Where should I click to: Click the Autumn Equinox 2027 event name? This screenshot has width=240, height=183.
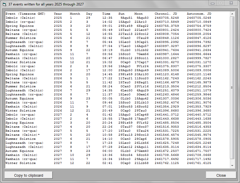pyautogui.click(x=20, y=151)
